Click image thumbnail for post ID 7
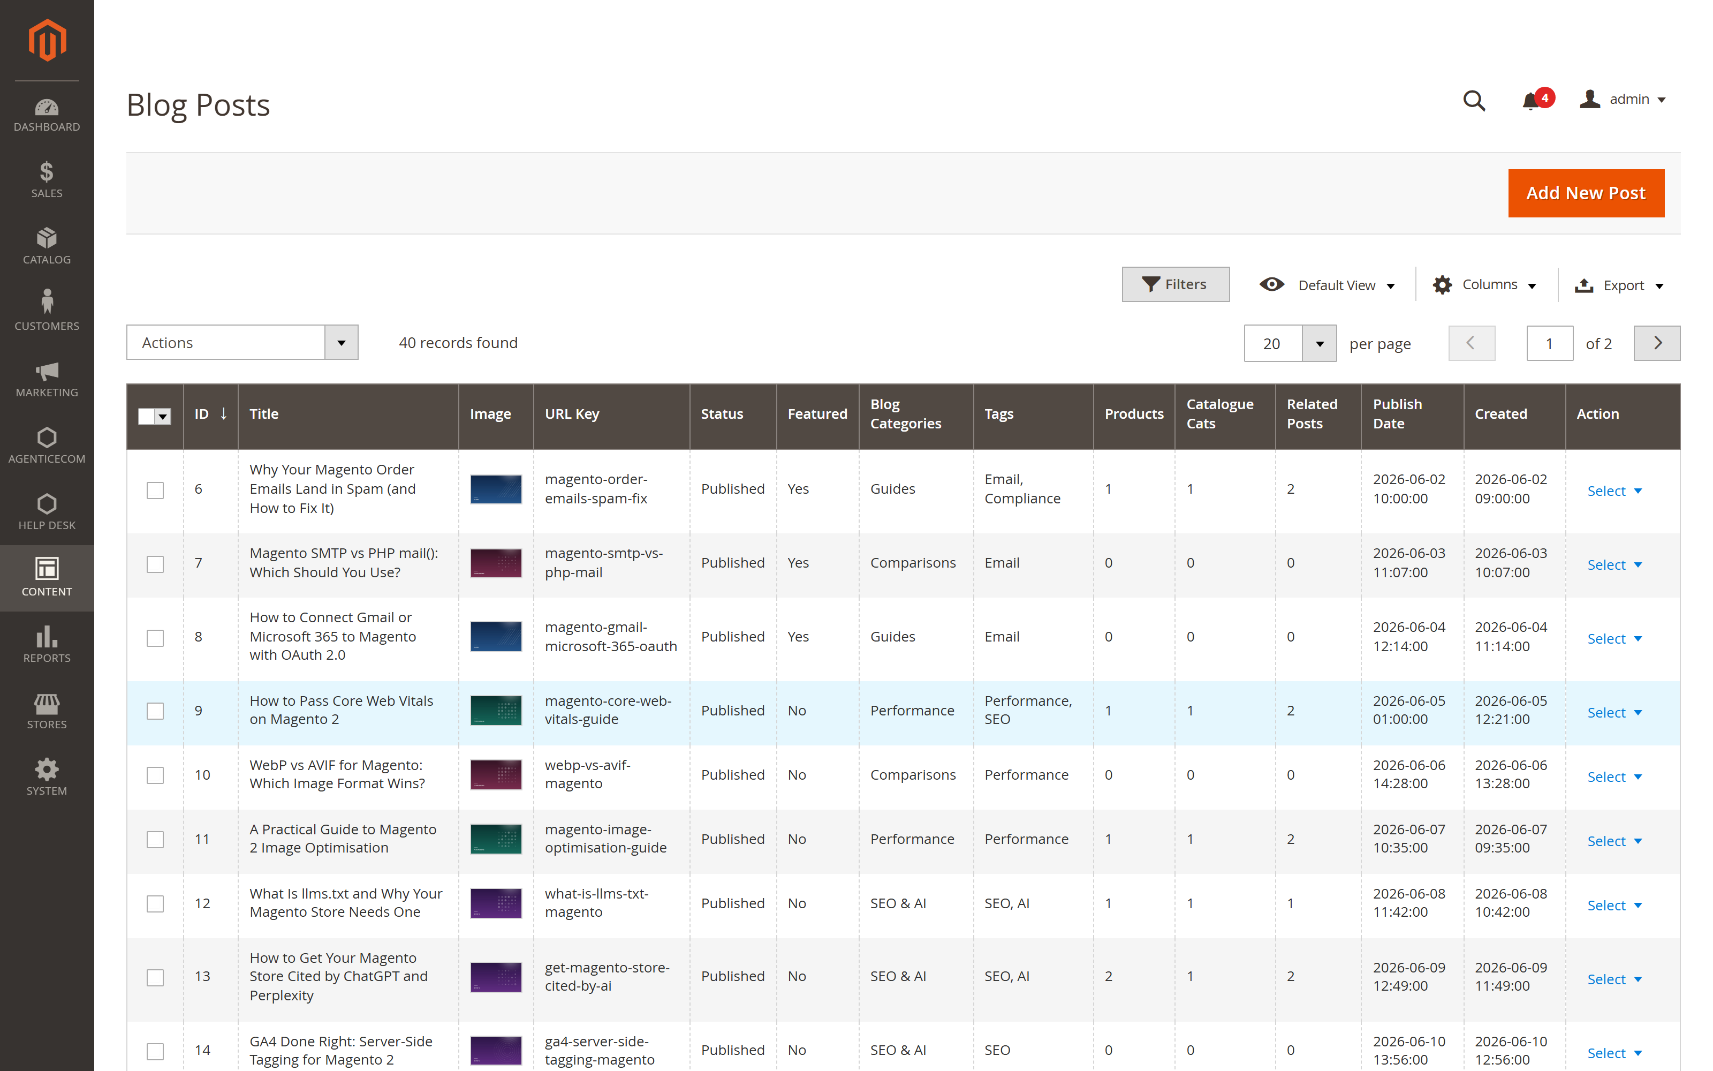The height and width of the screenshot is (1071, 1713). [x=496, y=563]
